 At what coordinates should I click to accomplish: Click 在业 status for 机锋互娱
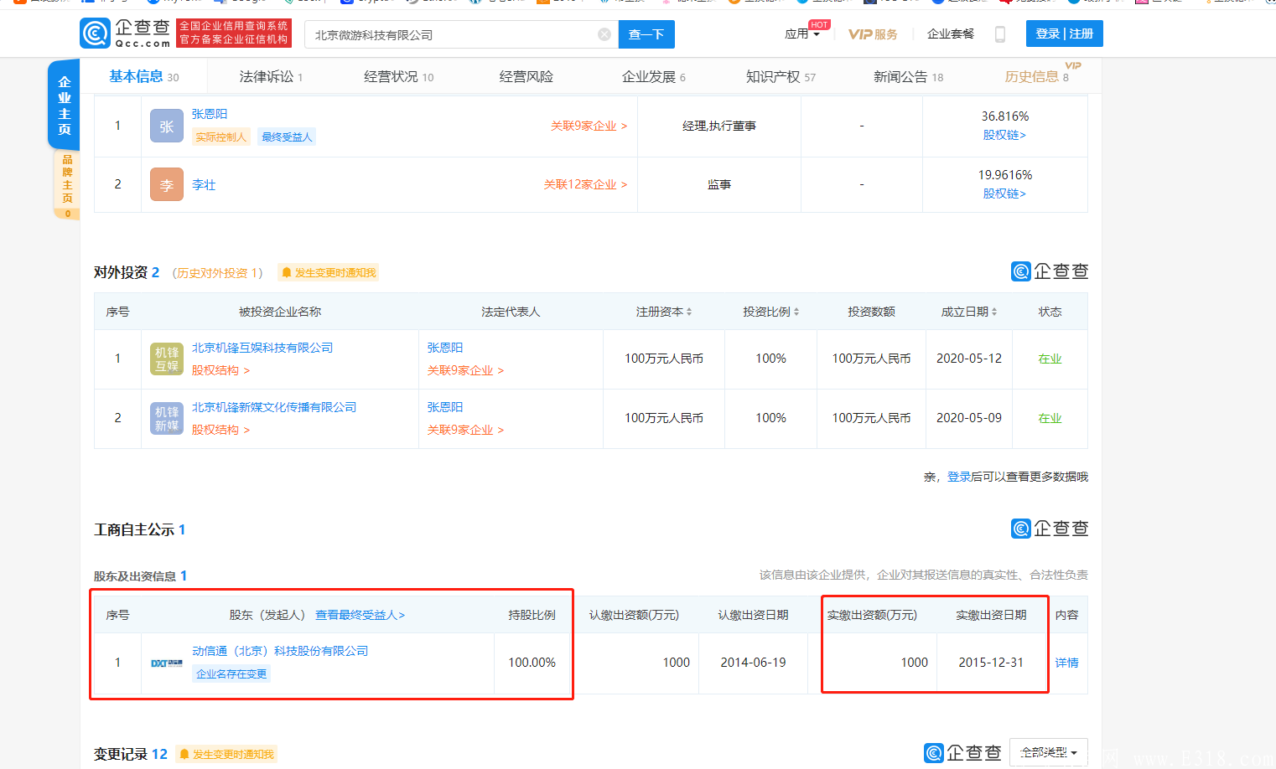tap(1050, 359)
